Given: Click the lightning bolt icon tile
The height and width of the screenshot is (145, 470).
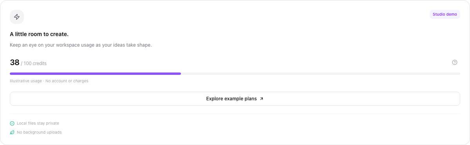Looking at the screenshot, I should [x=17, y=17].
